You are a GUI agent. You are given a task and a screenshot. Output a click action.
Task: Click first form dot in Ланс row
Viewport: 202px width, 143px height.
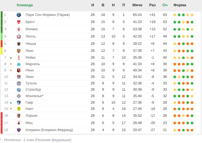[175, 51]
